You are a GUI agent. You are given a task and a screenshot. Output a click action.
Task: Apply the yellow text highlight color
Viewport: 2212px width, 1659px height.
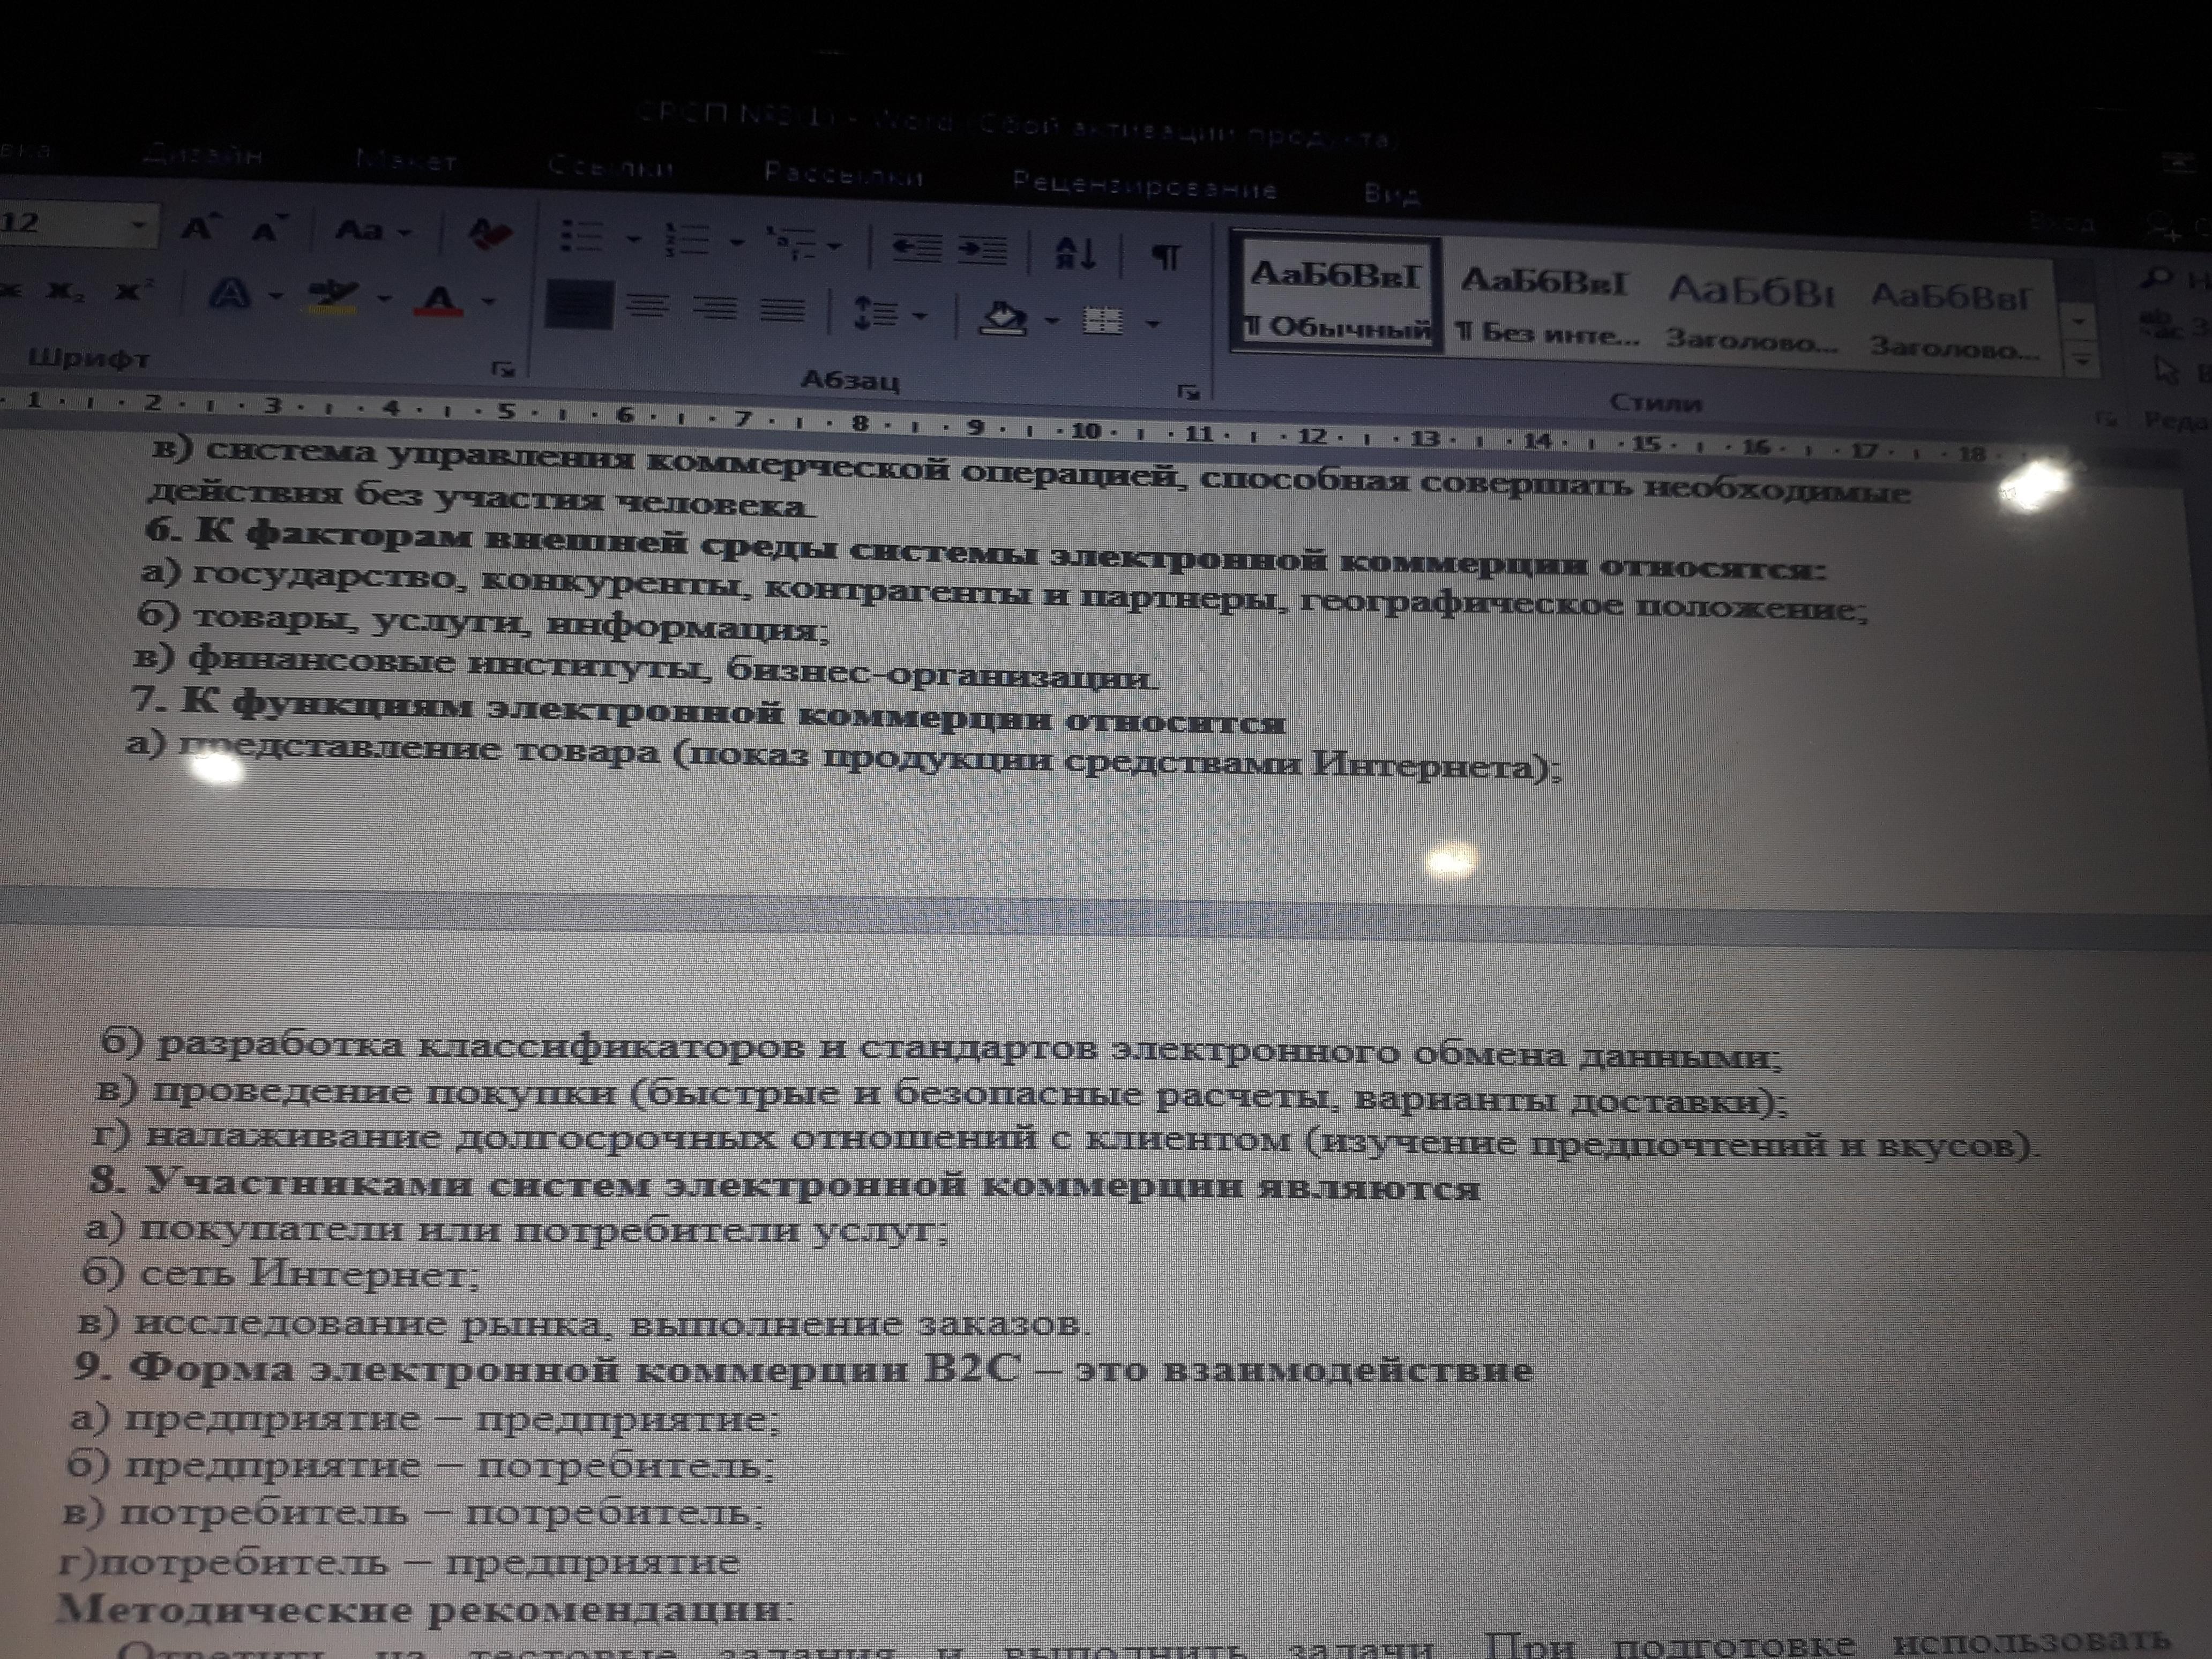(x=333, y=296)
